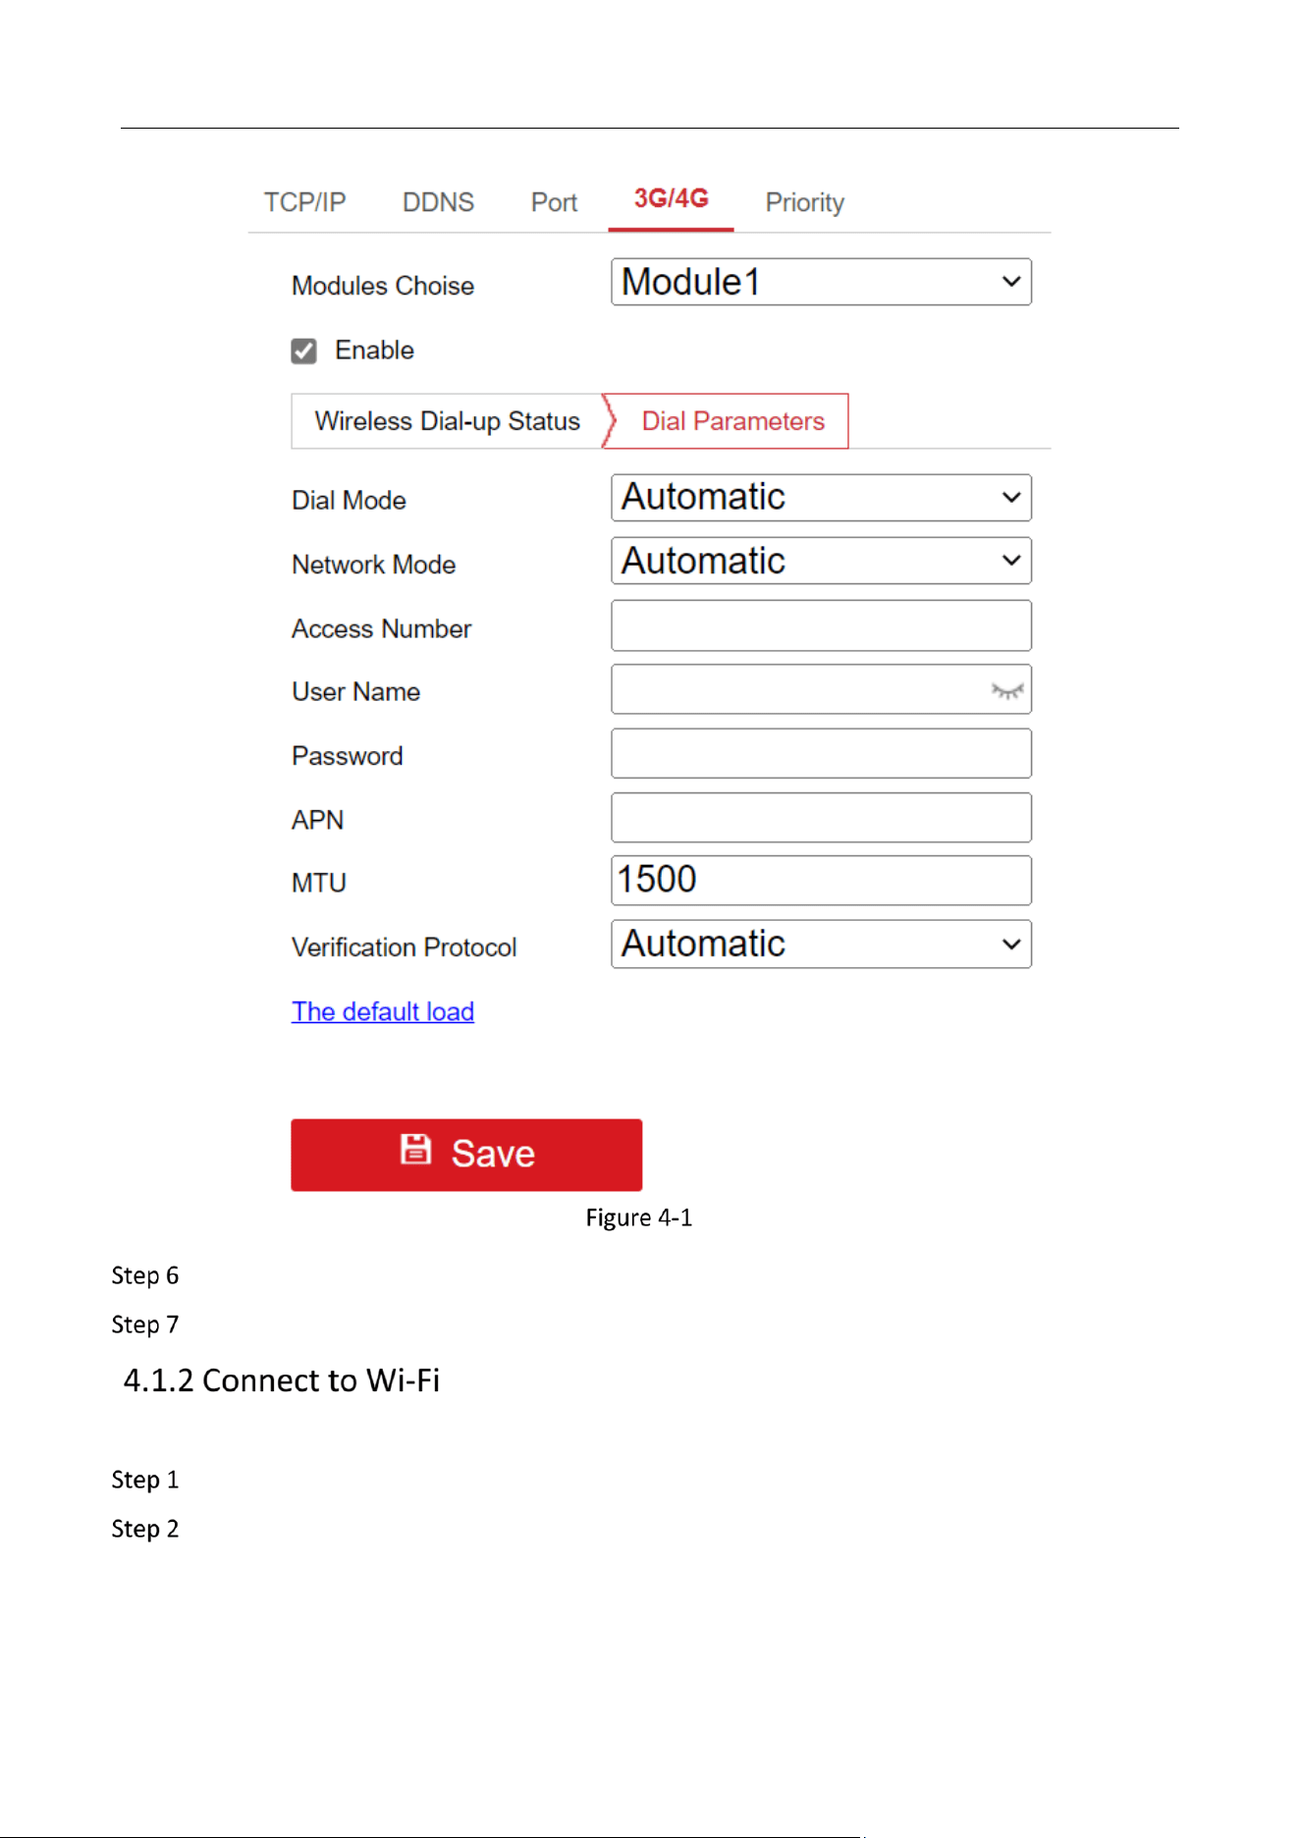This screenshot has width=1300, height=1838.
Task: Show Wireless Dial-up Status section
Action: click(447, 421)
